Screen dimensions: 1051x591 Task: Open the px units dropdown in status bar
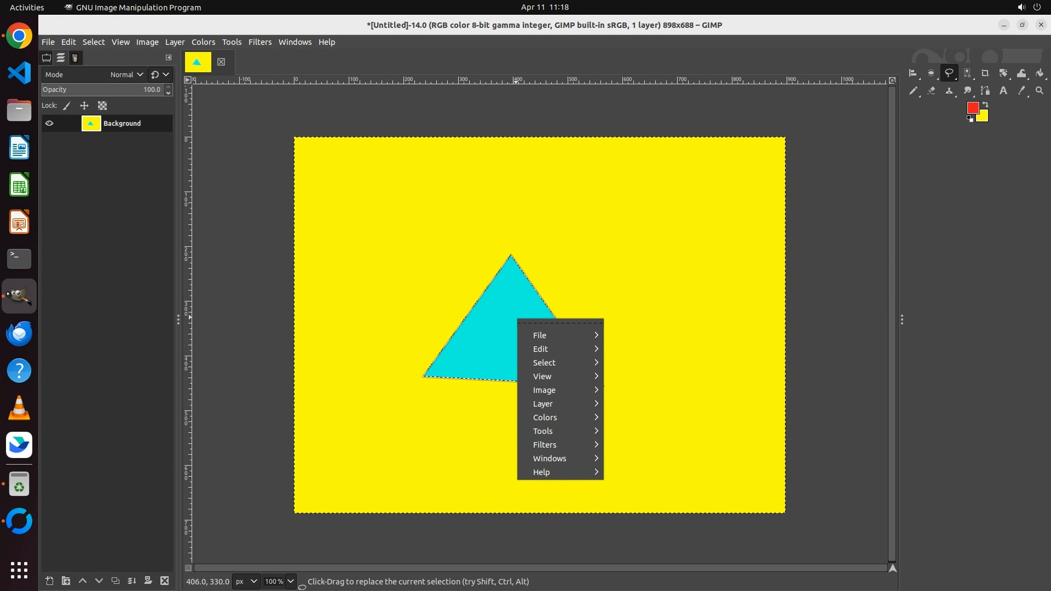tap(246, 581)
